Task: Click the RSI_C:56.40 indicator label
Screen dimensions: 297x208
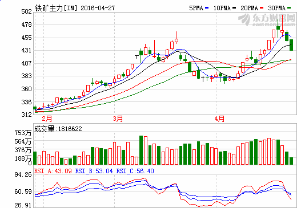Action: coord(135,171)
